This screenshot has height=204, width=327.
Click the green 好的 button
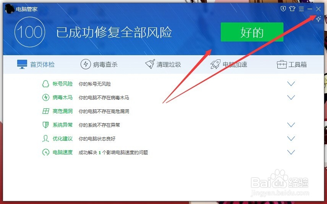click(x=252, y=32)
